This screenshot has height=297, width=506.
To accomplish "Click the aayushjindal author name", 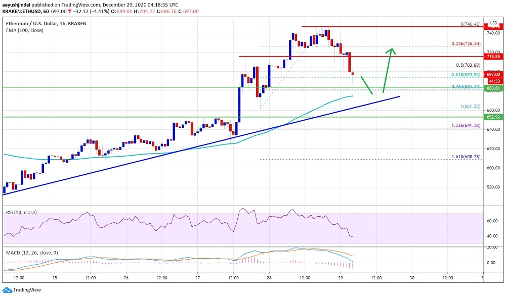I will coord(17,5).
